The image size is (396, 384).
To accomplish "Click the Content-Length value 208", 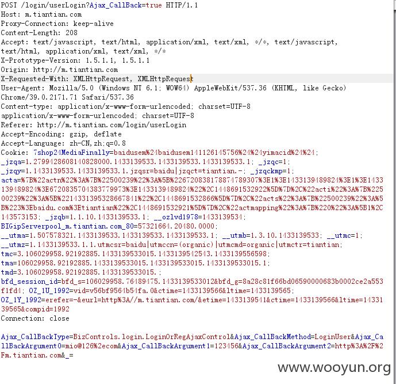I will tap(71, 33).
